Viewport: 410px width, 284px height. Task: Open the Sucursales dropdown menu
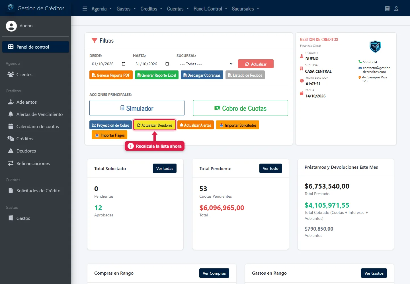click(245, 9)
